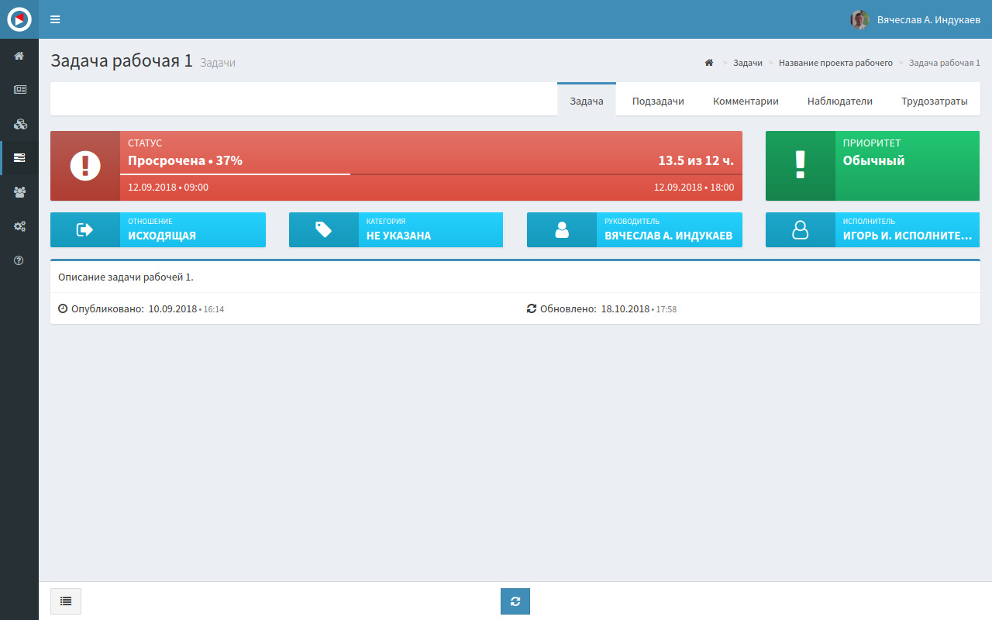Click the ВЯЧЕСЛАВ А. ИНДУКАЕВ manager value
The height and width of the screenshot is (620, 992).
click(x=669, y=236)
